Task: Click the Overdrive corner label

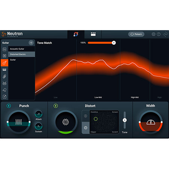Action: [94, 112]
